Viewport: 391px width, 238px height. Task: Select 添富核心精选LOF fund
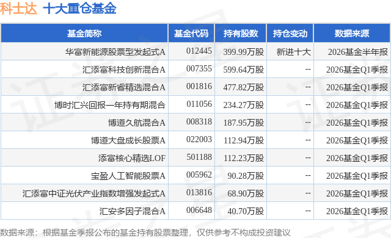point(132,158)
